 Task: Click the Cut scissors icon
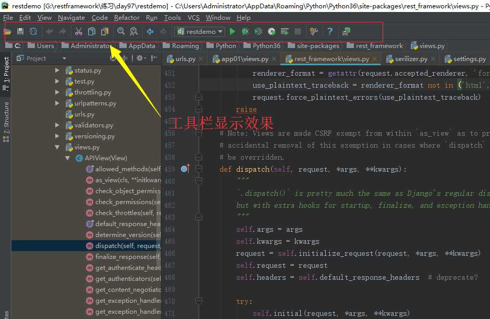click(78, 31)
